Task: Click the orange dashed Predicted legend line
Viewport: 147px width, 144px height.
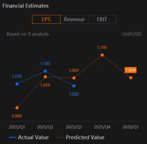Action: 60,138
